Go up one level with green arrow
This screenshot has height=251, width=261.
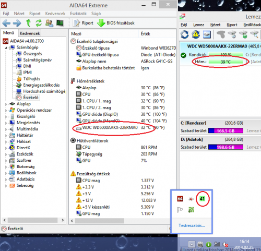point(28,23)
